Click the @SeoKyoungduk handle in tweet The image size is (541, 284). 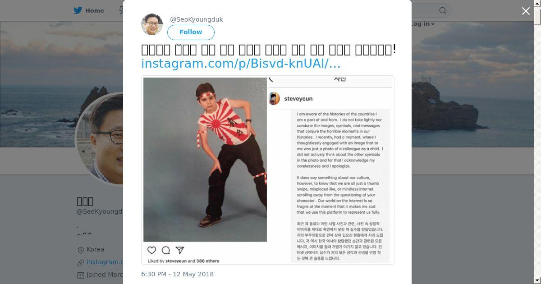click(196, 19)
